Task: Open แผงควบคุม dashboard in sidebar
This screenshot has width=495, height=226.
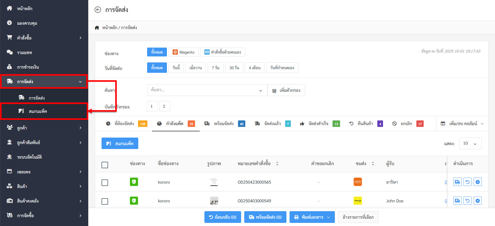Action: click(27, 23)
